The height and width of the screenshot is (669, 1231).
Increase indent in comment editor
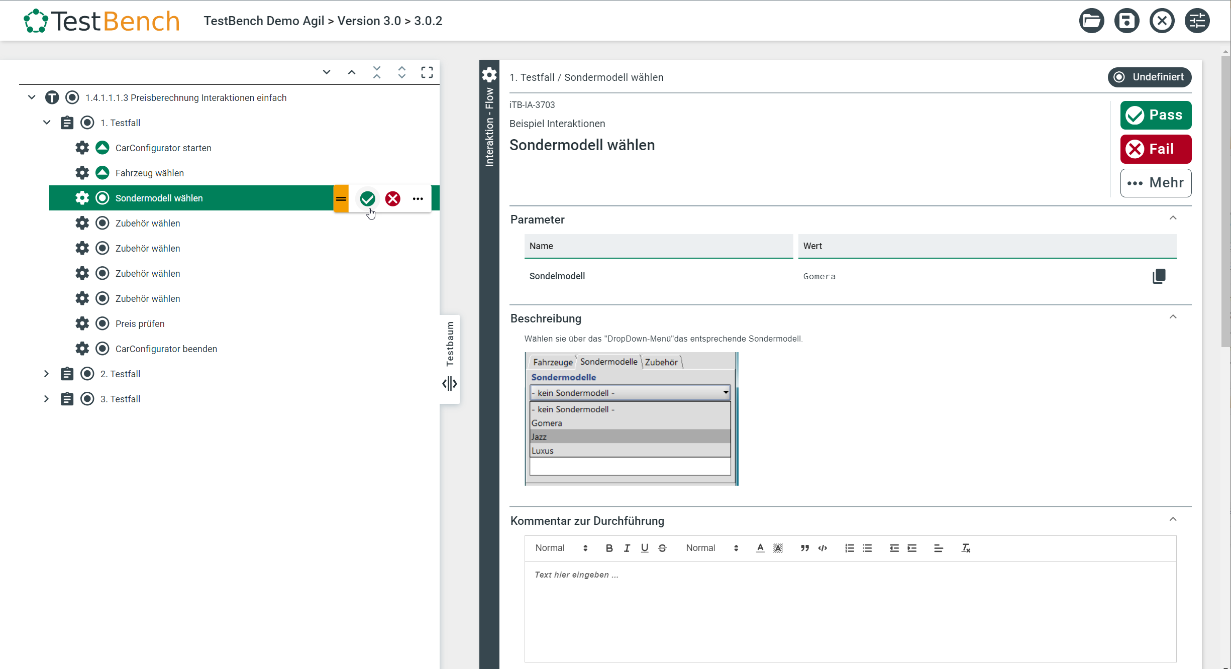912,548
